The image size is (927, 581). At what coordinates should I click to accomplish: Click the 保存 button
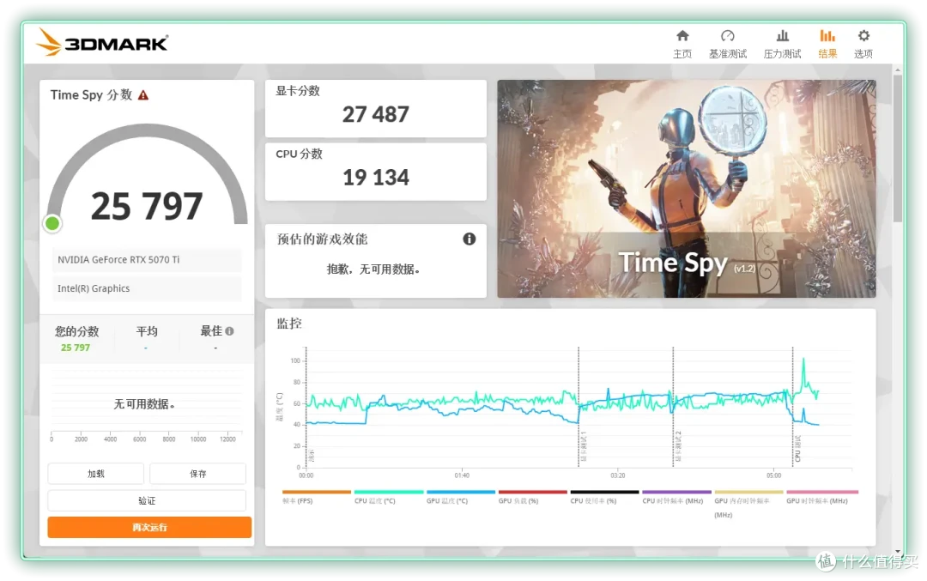[x=198, y=474]
